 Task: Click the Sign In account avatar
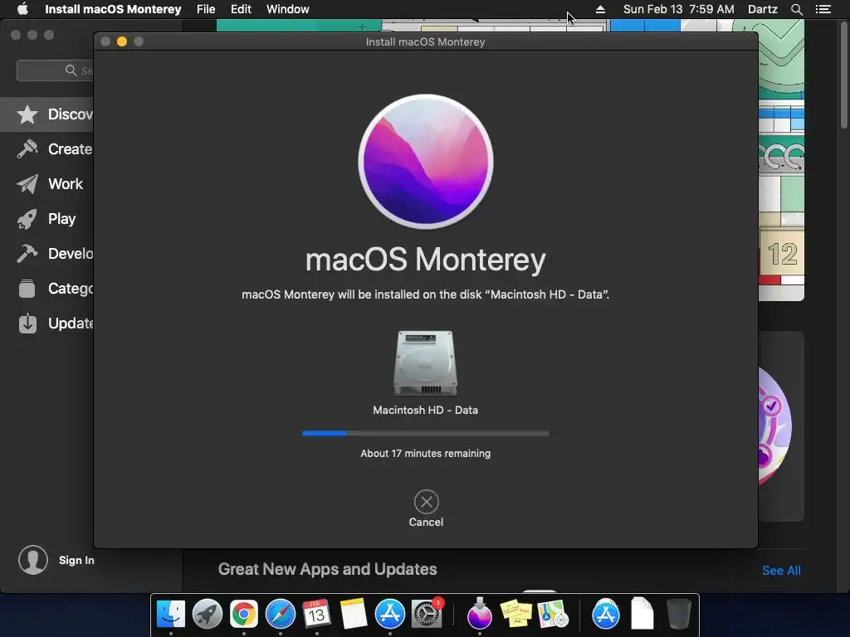click(33, 560)
